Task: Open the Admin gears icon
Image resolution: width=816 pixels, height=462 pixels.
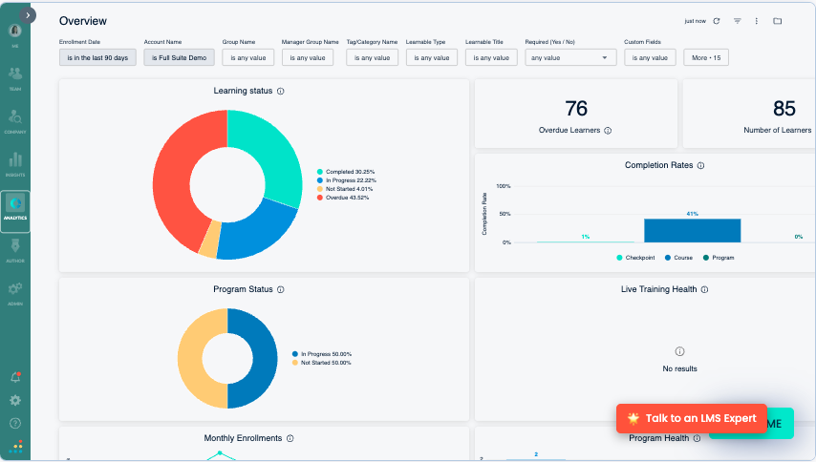Action: (15, 291)
